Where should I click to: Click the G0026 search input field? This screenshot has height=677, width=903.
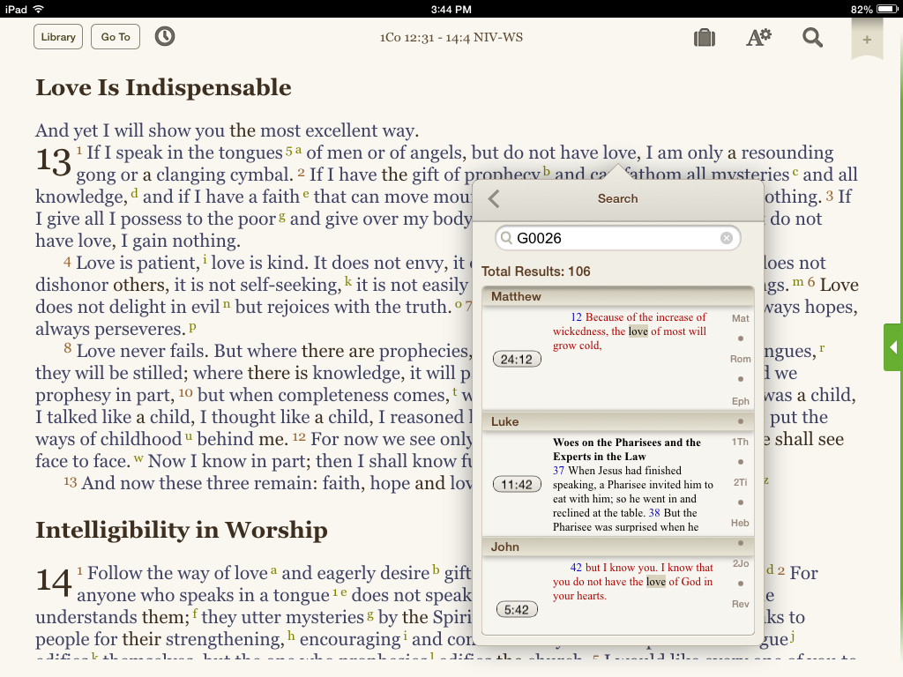pos(617,238)
